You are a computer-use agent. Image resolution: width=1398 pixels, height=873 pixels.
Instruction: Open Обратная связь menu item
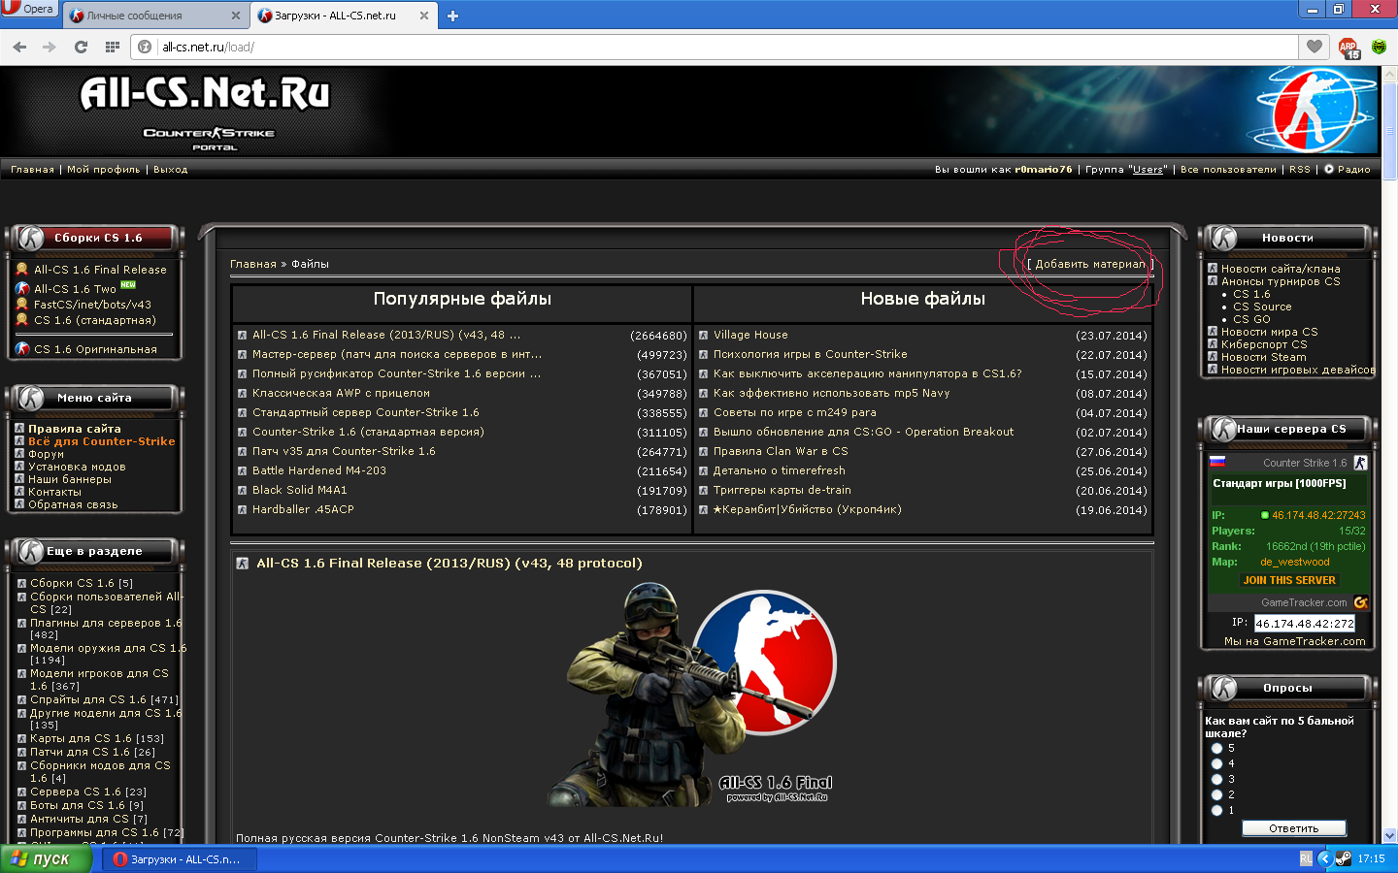coord(73,504)
